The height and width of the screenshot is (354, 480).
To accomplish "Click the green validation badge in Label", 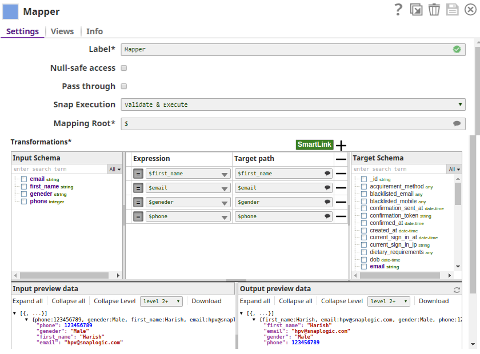I will pyautogui.click(x=457, y=49).
